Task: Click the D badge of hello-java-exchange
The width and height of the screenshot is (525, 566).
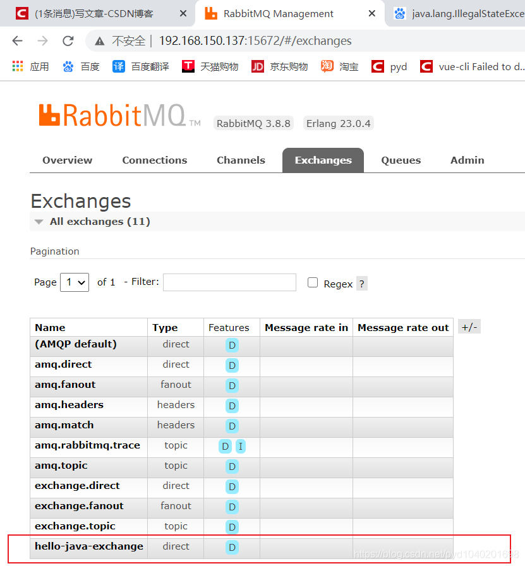Action: [232, 548]
